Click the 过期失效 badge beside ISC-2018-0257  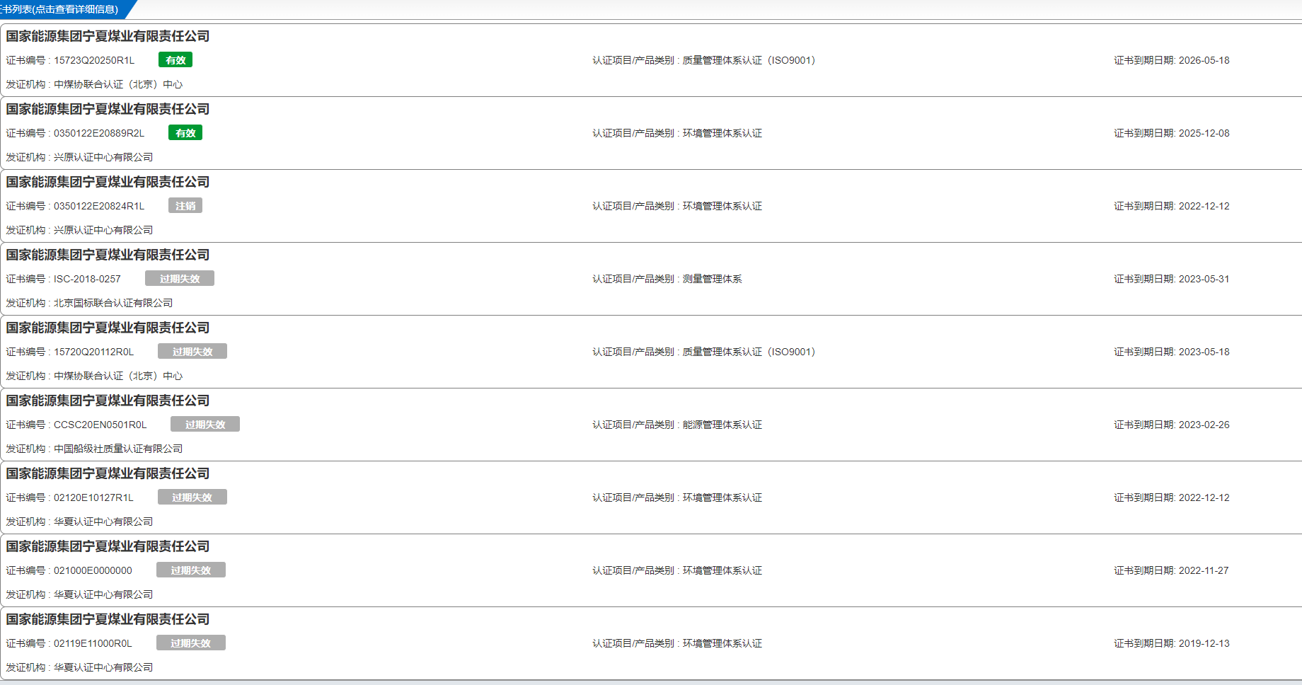click(x=180, y=279)
